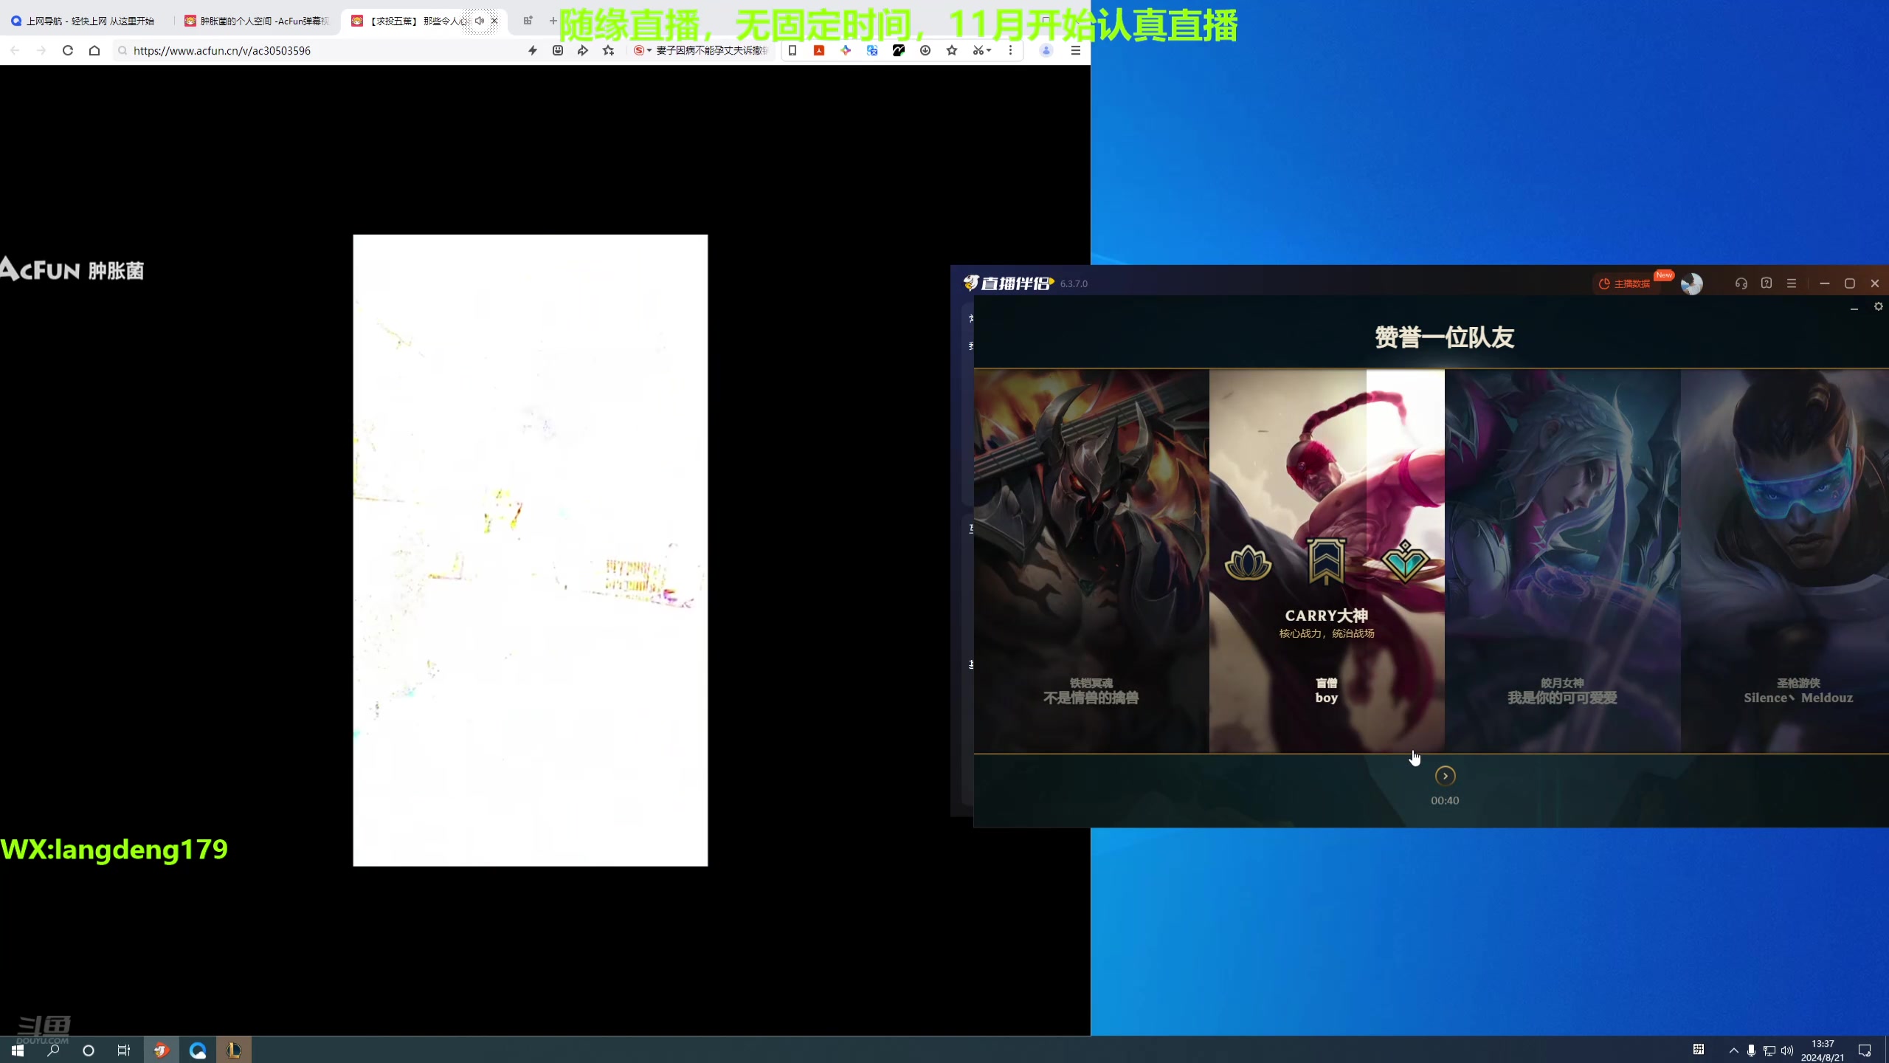Click the lightning speed mode icon
Viewport: 1889px width, 1063px height.
pyautogui.click(x=533, y=50)
